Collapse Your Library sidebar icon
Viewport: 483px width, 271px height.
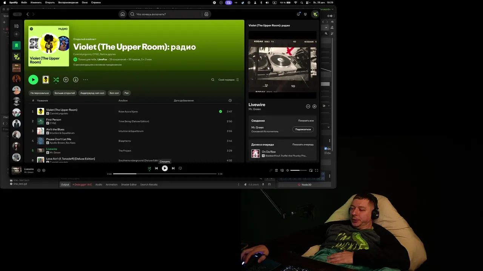pos(16,26)
